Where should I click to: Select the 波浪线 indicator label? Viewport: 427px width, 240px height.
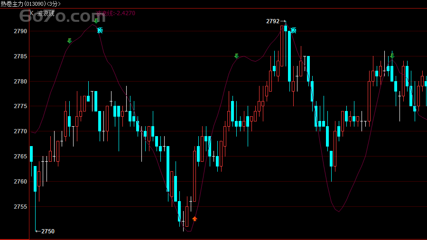click(x=46, y=13)
